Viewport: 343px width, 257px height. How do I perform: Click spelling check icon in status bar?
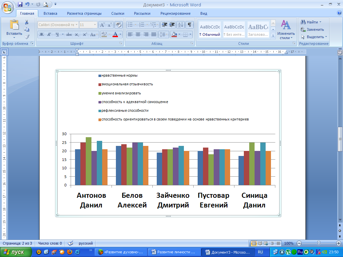tap(70, 243)
